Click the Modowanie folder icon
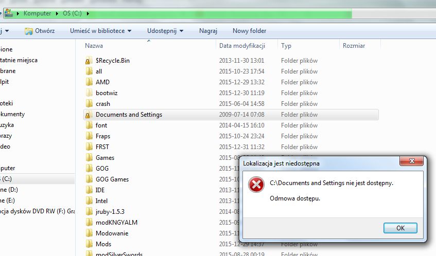 point(89,233)
